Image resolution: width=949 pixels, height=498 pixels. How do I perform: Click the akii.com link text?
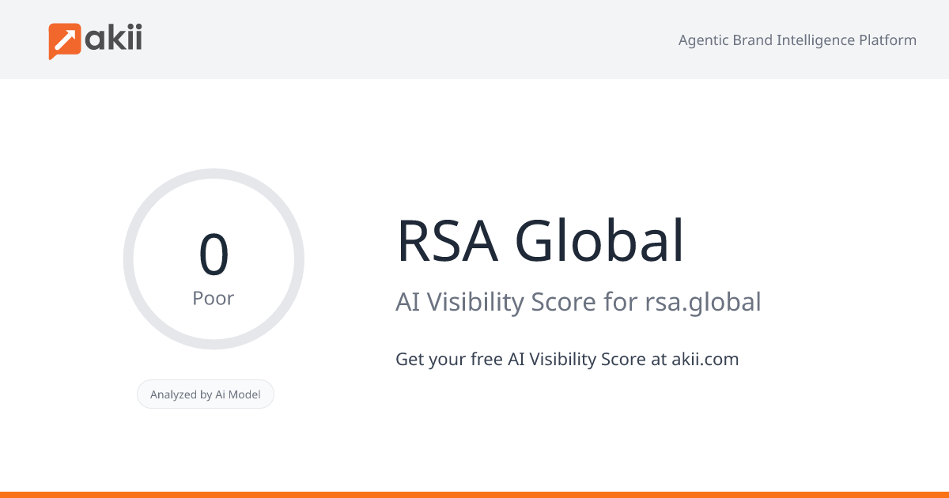[x=704, y=359]
